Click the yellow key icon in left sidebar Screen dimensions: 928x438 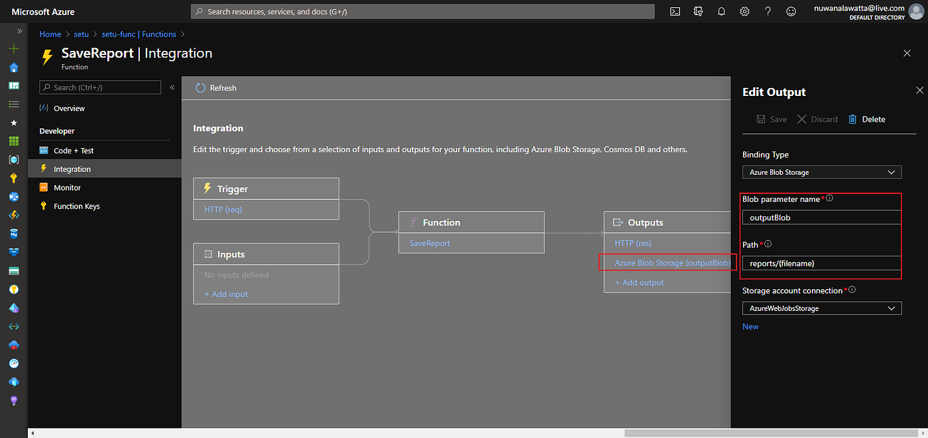click(14, 178)
